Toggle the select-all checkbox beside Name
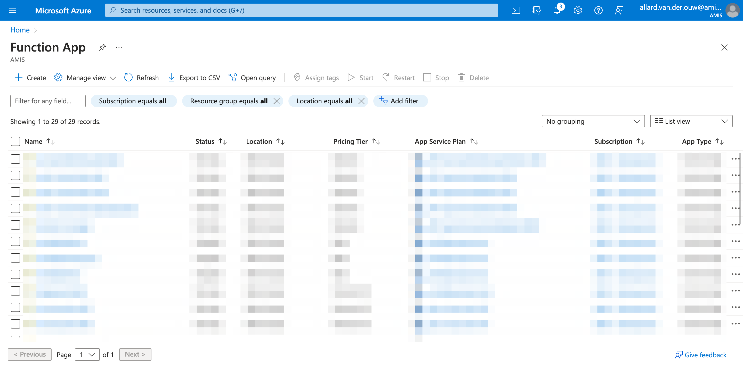The height and width of the screenshot is (371, 743). (15, 141)
